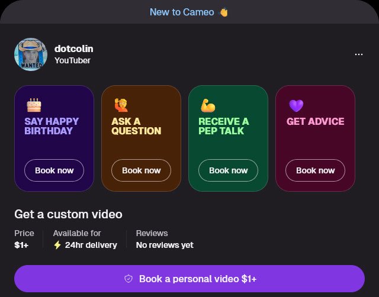Book now under Get Advice

[315, 170]
